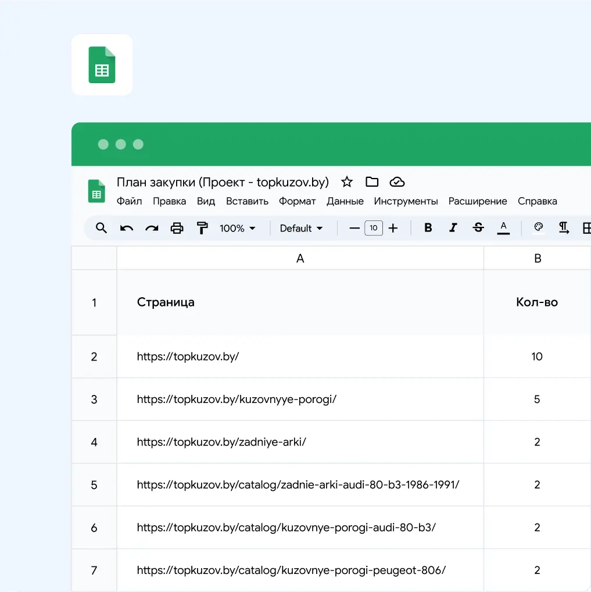Click the Print icon
Screen dimensions: 591x592
click(x=177, y=228)
